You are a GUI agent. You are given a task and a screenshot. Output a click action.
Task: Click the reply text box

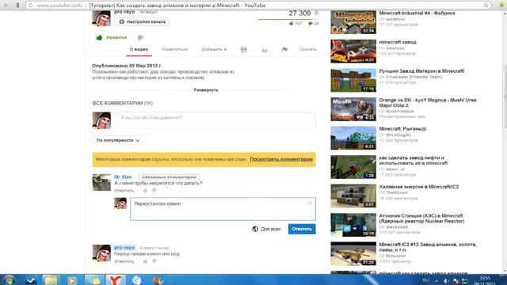pos(223,209)
